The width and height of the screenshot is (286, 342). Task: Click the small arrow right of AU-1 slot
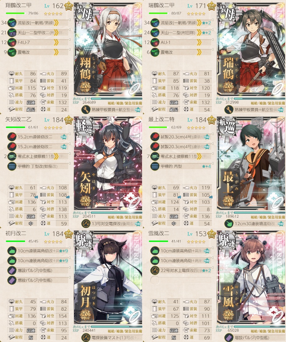click(212, 40)
